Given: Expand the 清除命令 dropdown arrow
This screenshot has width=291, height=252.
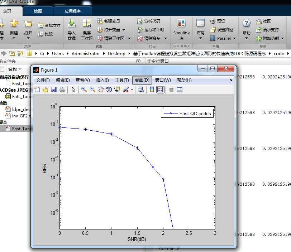Looking at the screenshot, I should coord(166,38).
